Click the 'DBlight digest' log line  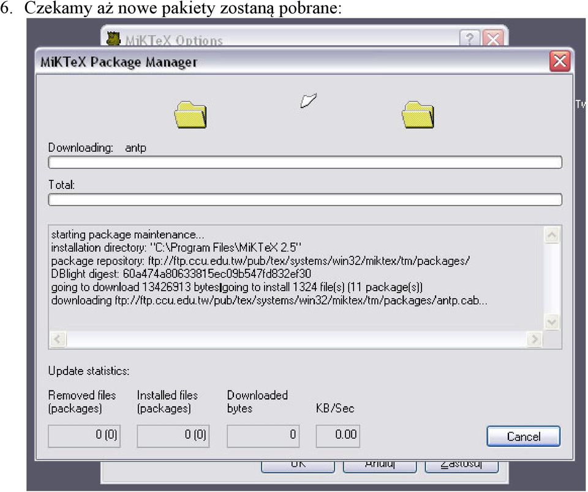click(181, 274)
